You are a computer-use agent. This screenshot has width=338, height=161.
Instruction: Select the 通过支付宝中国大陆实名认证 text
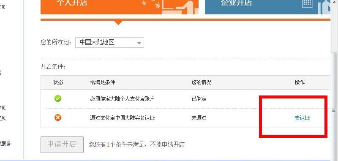coord(123,118)
